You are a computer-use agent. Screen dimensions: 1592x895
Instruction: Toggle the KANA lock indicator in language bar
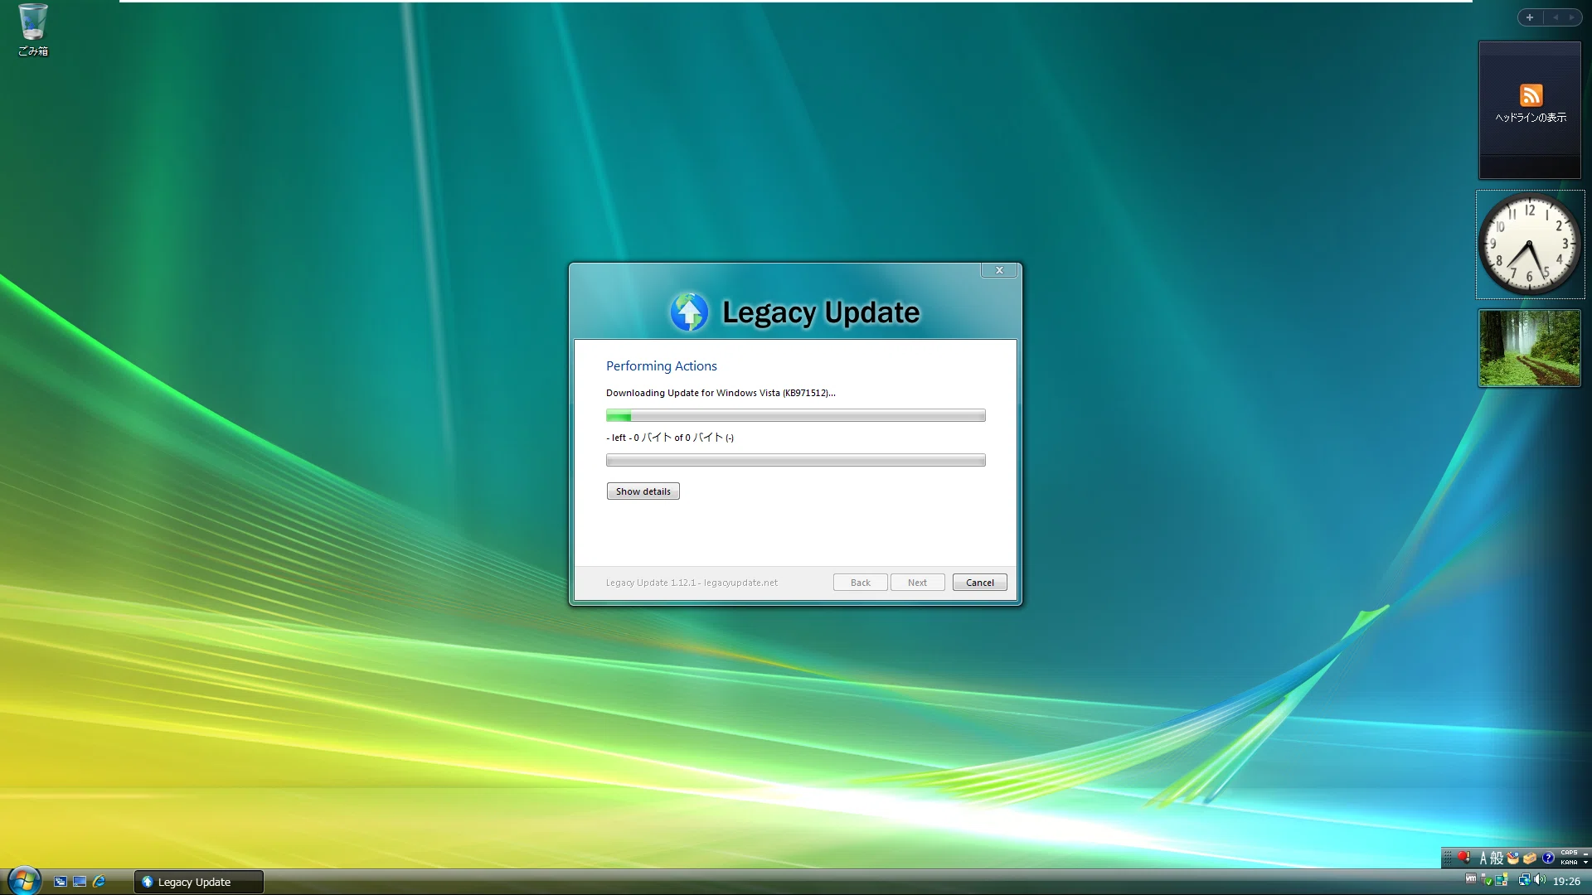point(1570,863)
